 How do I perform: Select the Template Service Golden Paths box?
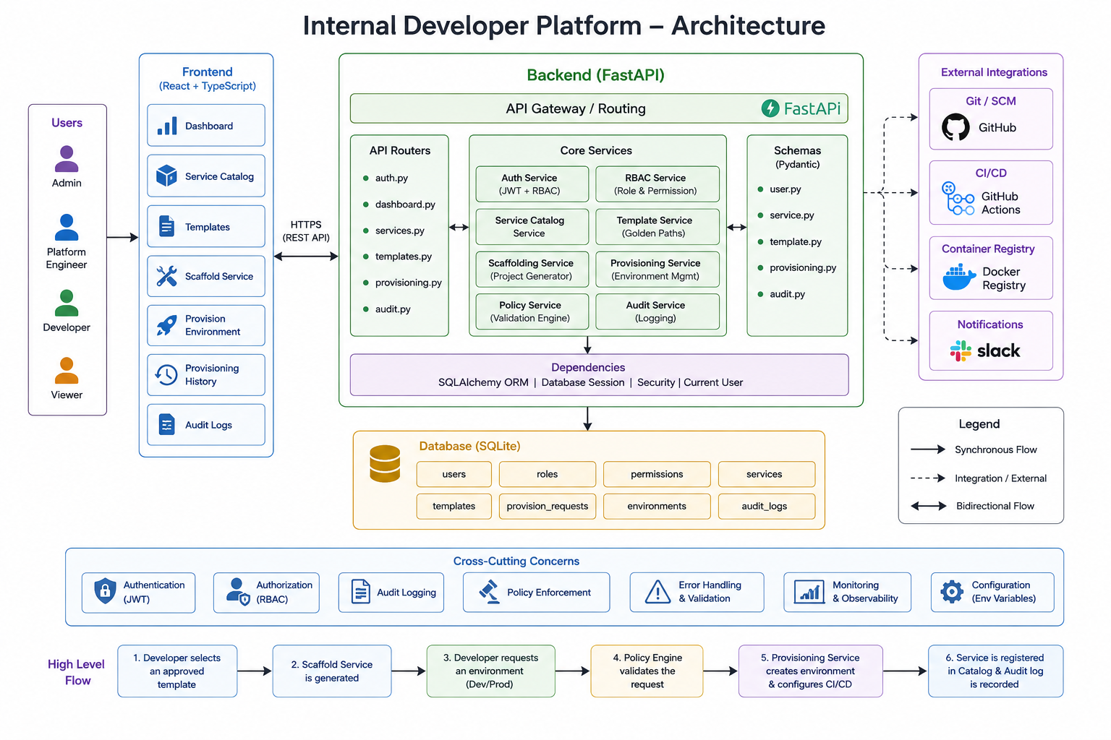click(657, 227)
